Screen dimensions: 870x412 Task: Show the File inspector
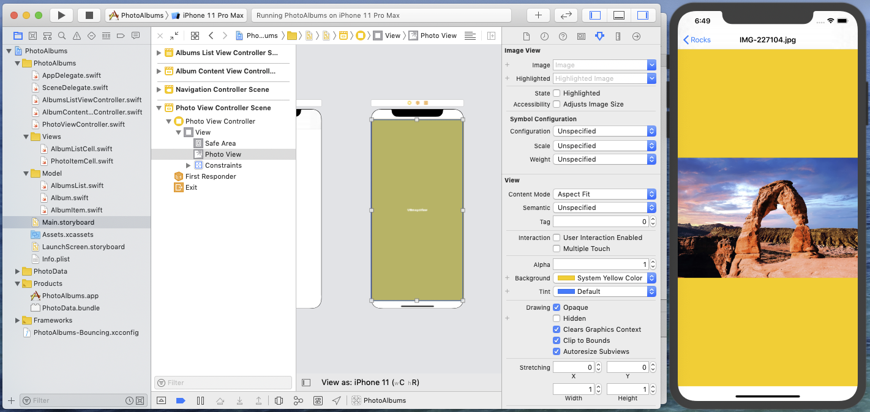pos(526,36)
